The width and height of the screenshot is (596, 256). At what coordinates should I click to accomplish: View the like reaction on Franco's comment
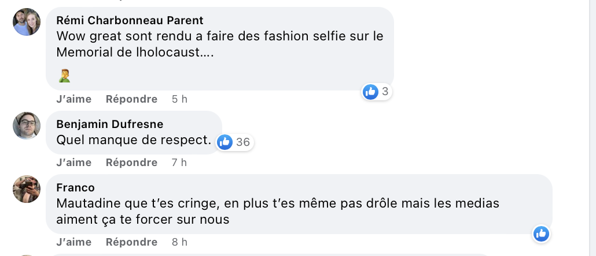point(541,234)
